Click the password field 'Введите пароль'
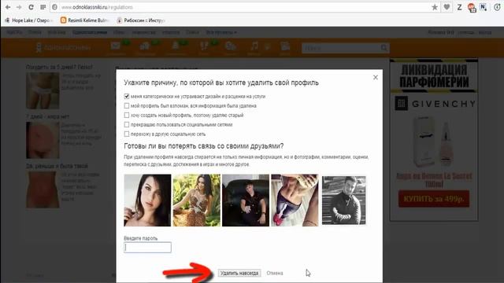The width and height of the screenshot is (504, 283). pos(147,248)
